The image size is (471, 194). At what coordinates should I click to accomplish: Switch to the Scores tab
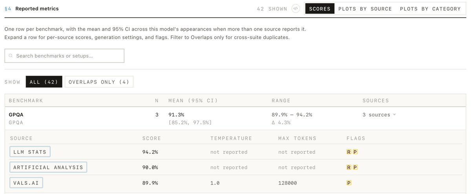tap(320, 9)
